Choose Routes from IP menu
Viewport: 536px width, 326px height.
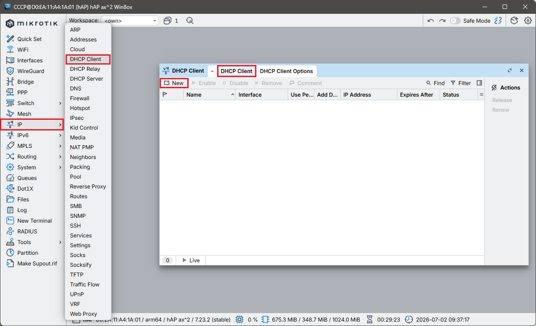pyautogui.click(x=79, y=196)
